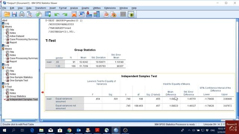Click the Case Processing Summary icon below Active Dataset
Viewport: 239px width, 134px height.
point(7,39)
